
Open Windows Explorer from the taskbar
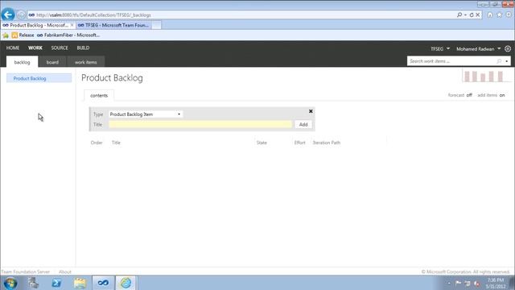coord(80,283)
